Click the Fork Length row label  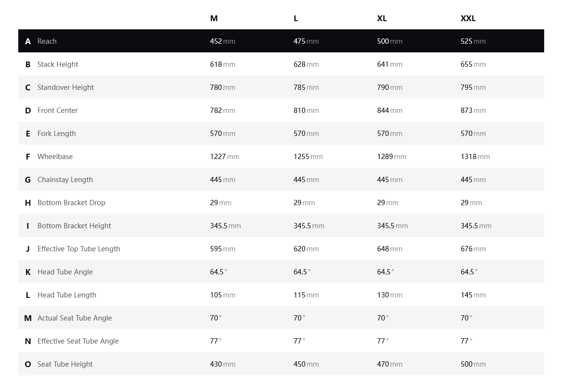56,134
